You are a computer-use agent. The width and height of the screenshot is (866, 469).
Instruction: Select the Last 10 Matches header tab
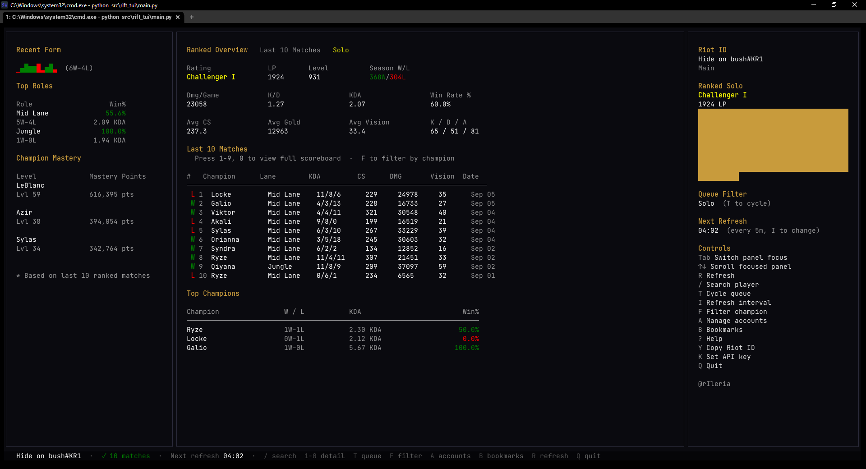290,50
